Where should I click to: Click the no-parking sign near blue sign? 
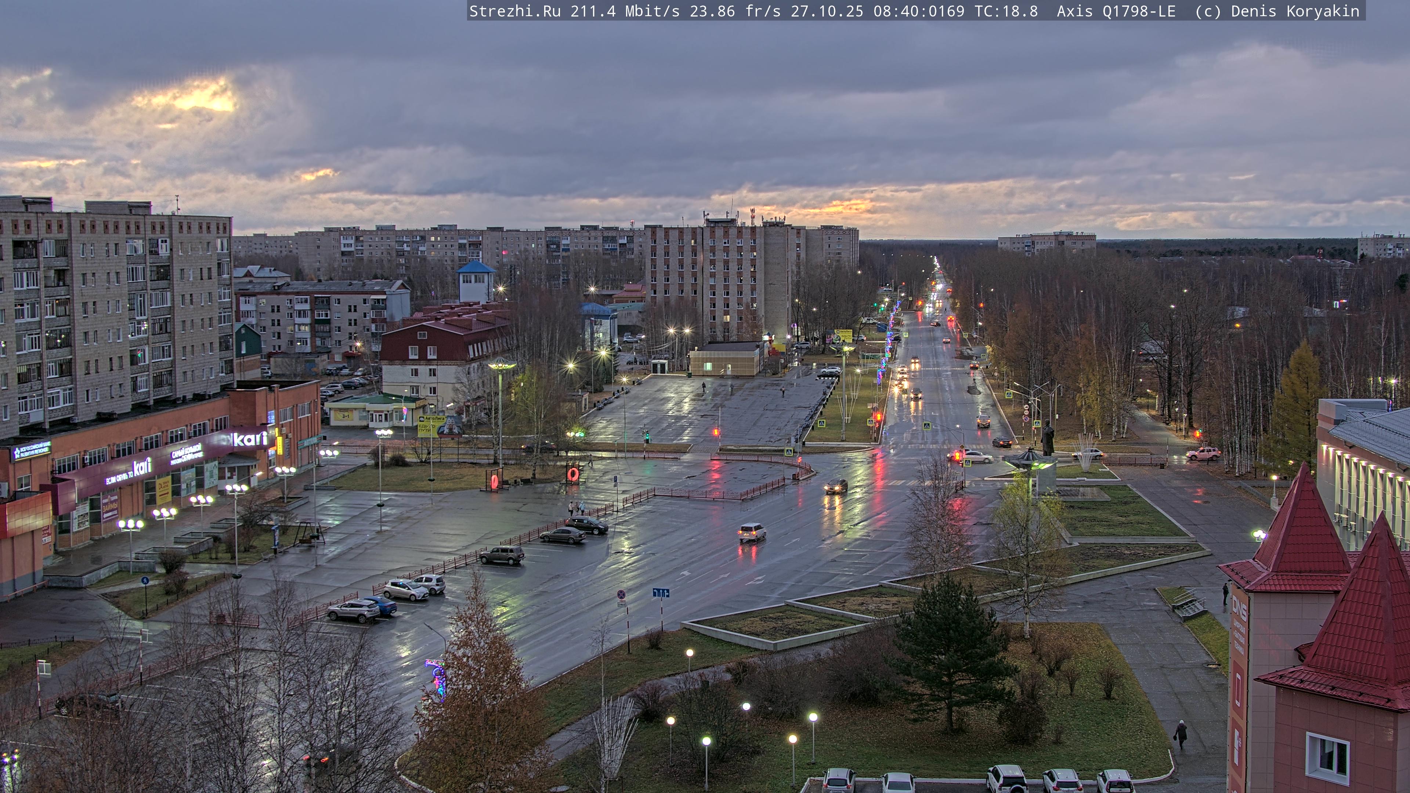(x=622, y=595)
